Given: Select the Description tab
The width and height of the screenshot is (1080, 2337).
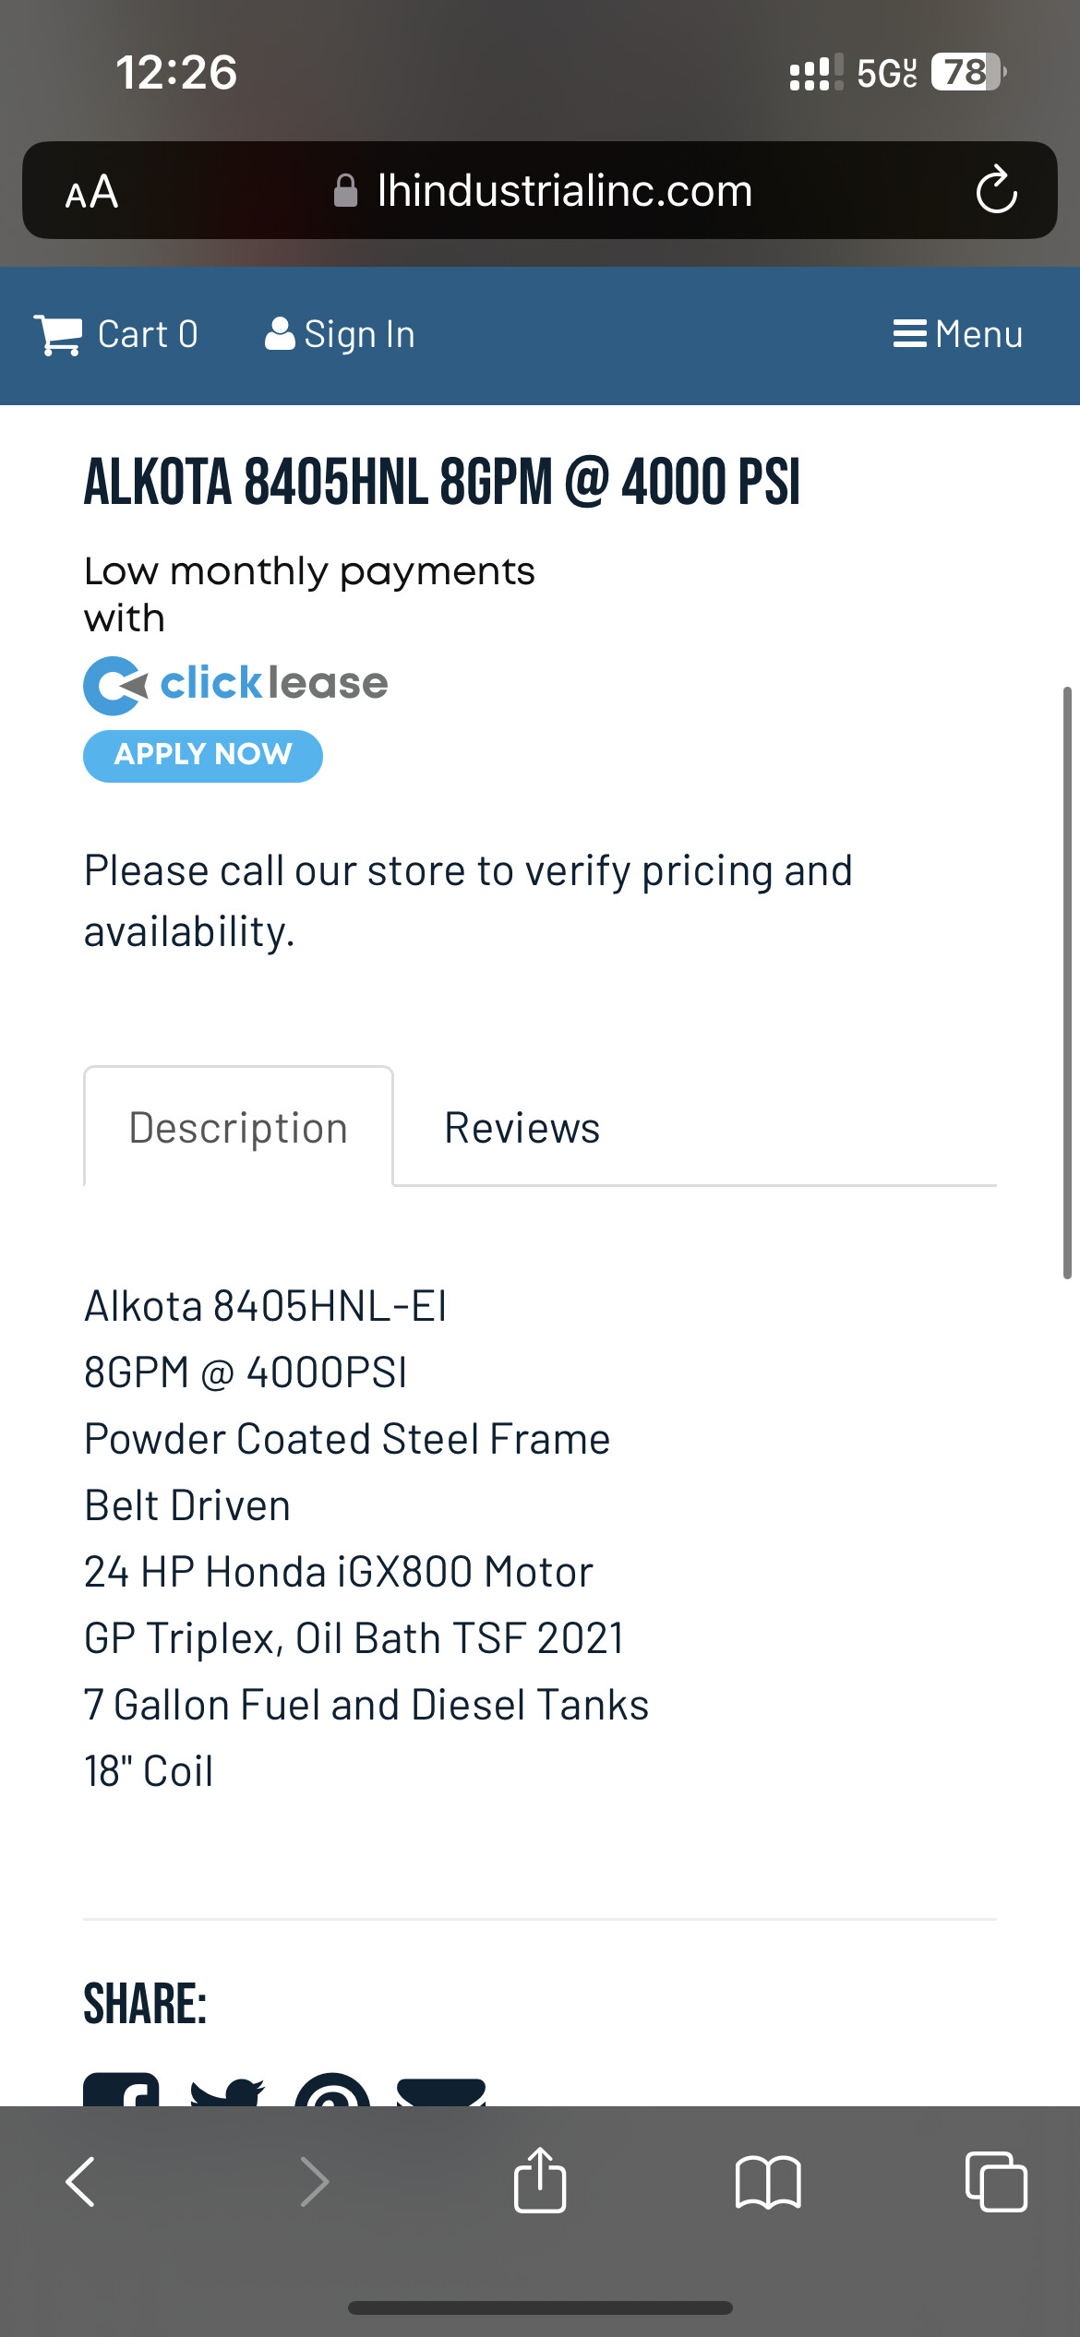Looking at the screenshot, I should 238,1127.
